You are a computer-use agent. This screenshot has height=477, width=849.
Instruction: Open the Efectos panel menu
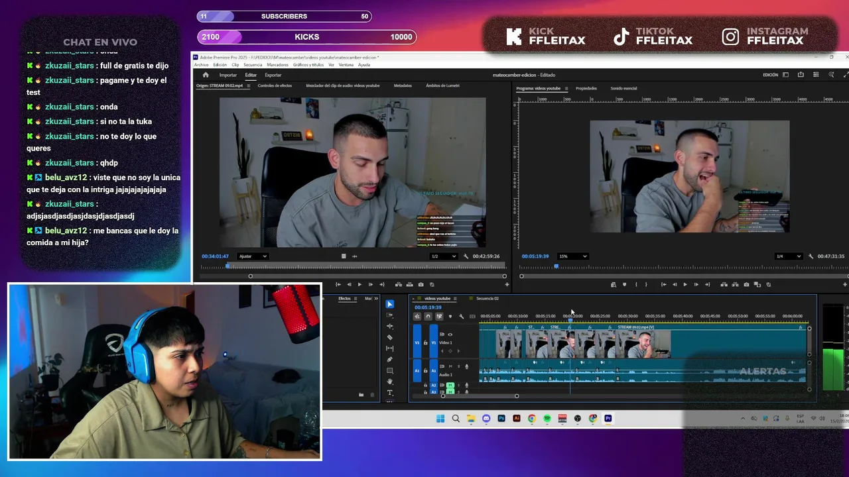point(355,299)
